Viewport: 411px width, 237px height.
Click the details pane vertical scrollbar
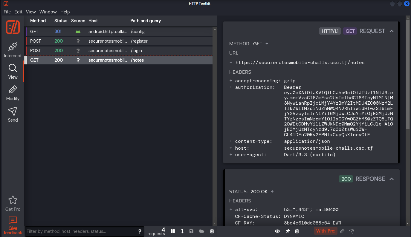click(x=408, y=75)
